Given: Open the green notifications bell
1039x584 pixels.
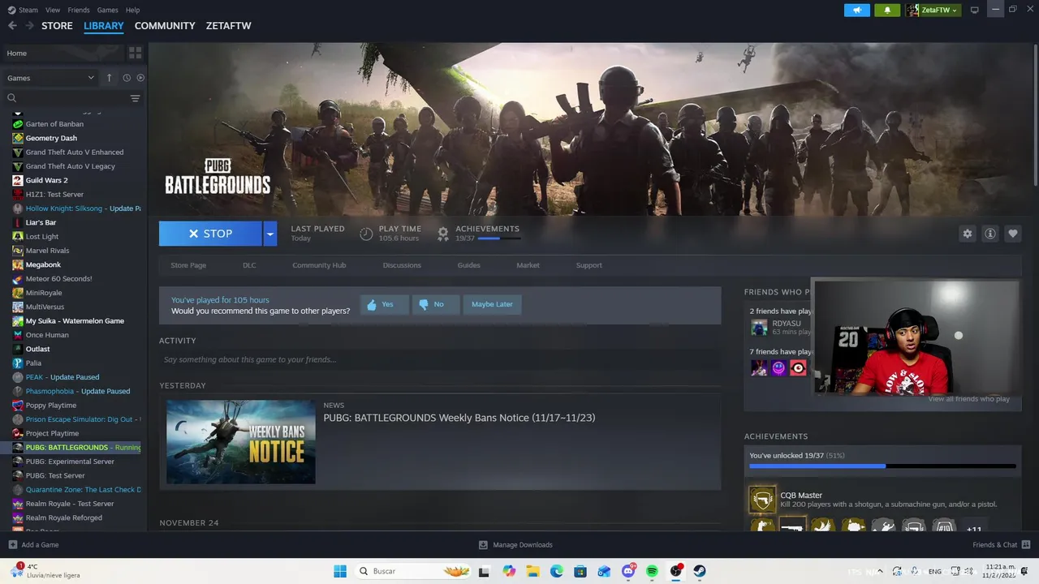Looking at the screenshot, I should tap(887, 10).
